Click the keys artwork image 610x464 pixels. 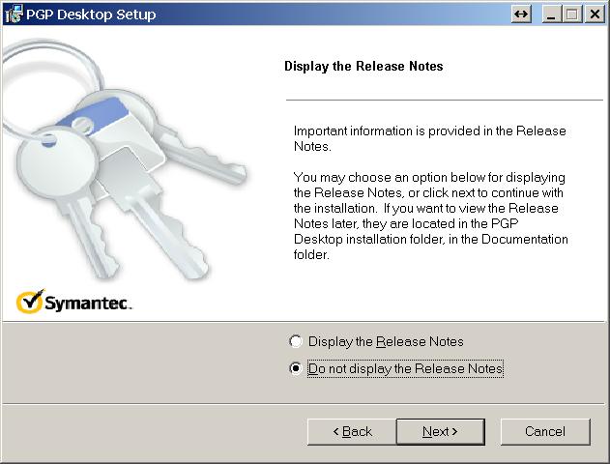pyautogui.click(x=124, y=159)
